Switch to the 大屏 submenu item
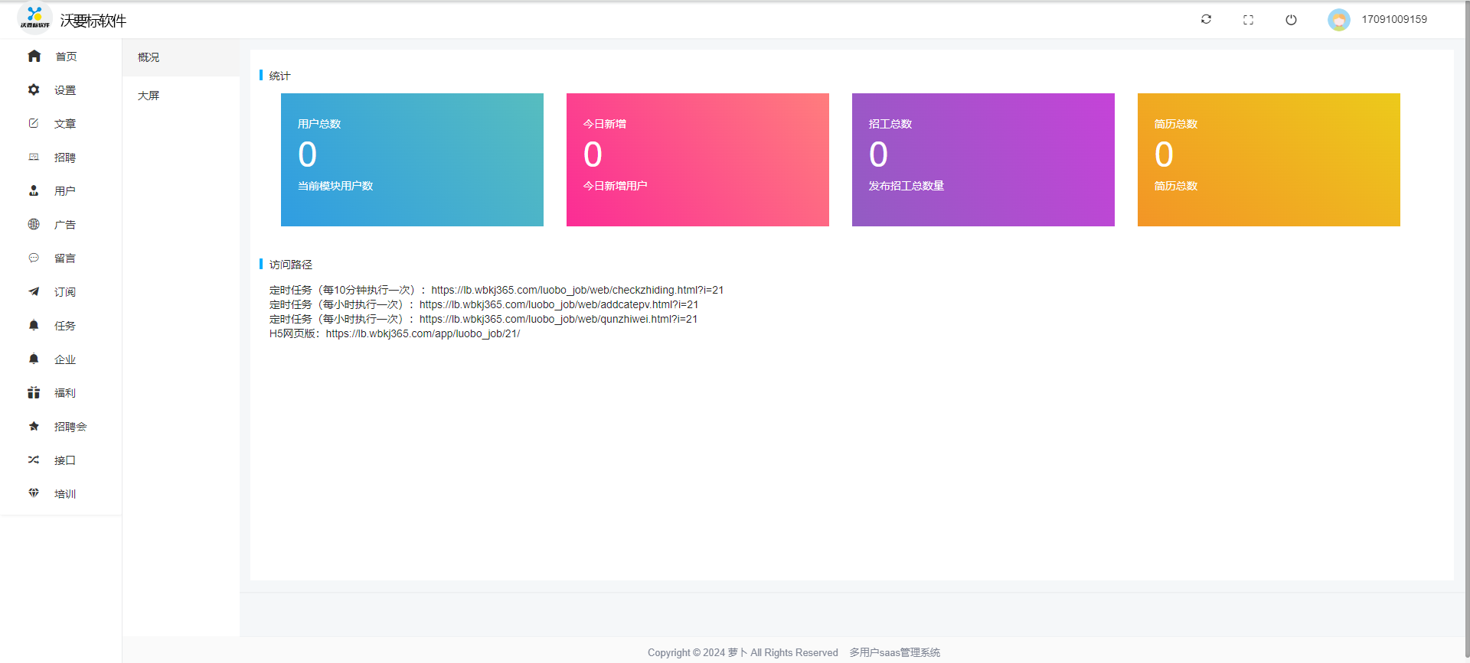 pyautogui.click(x=149, y=96)
